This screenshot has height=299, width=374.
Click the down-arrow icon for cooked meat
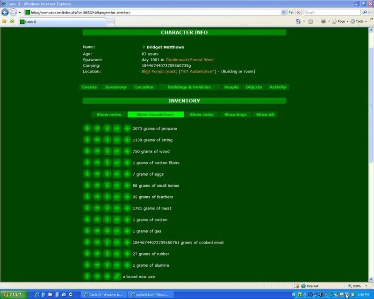pyautogui.click(x=87, y=242)
